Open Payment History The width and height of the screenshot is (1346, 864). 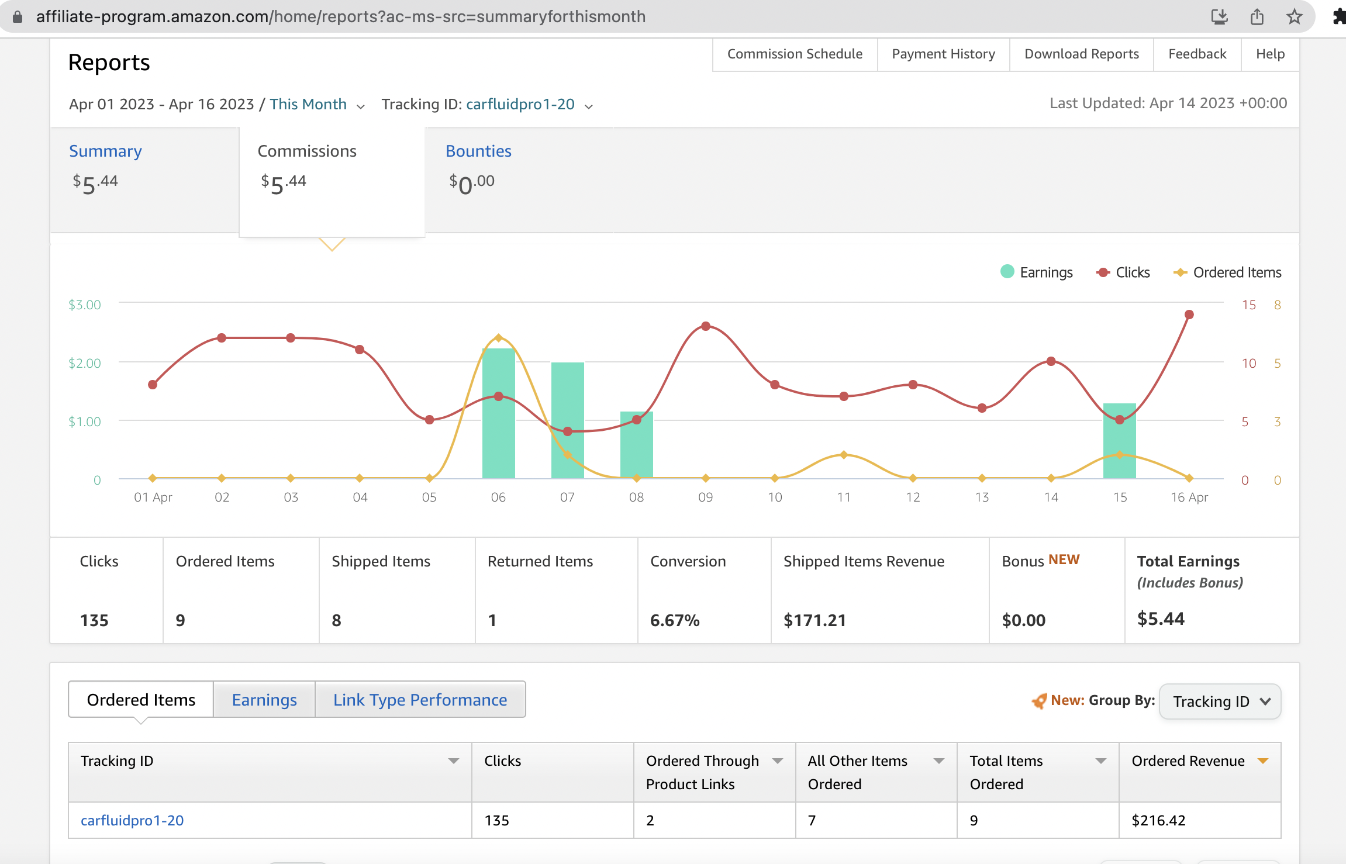point(943,54)
